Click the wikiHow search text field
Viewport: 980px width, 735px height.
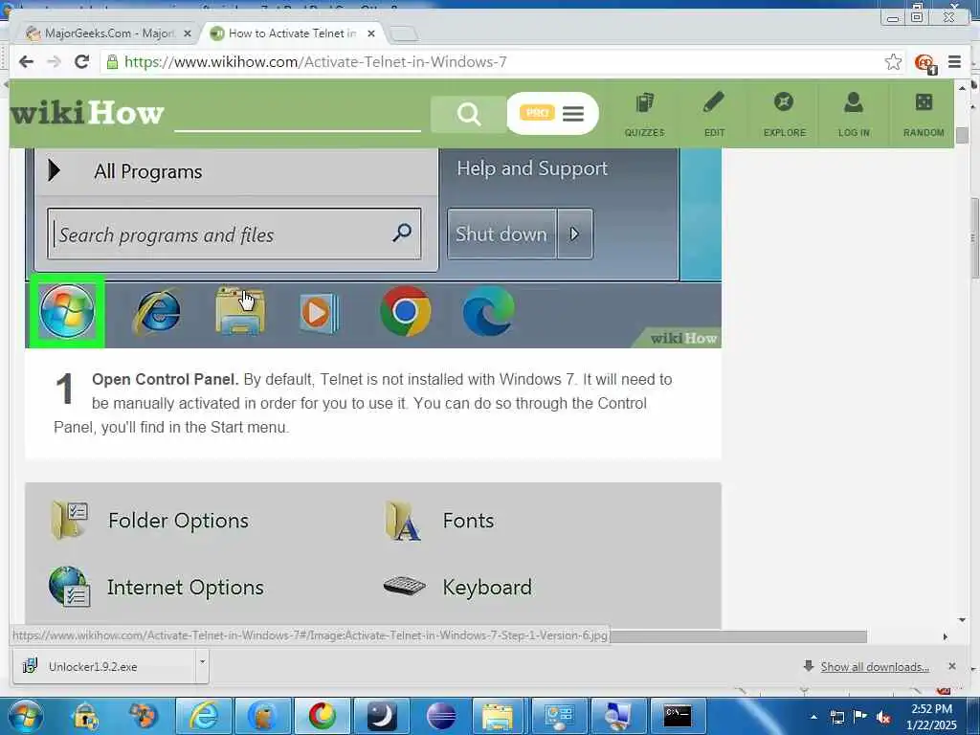(298, 115)
